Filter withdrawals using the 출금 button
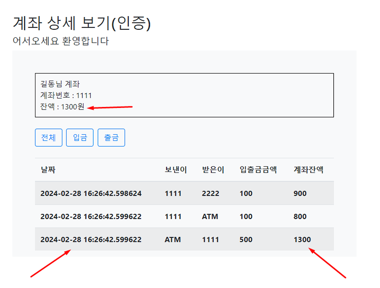This screenshot has height=288, width=380. pyautogui.click(x=111, y=138)
